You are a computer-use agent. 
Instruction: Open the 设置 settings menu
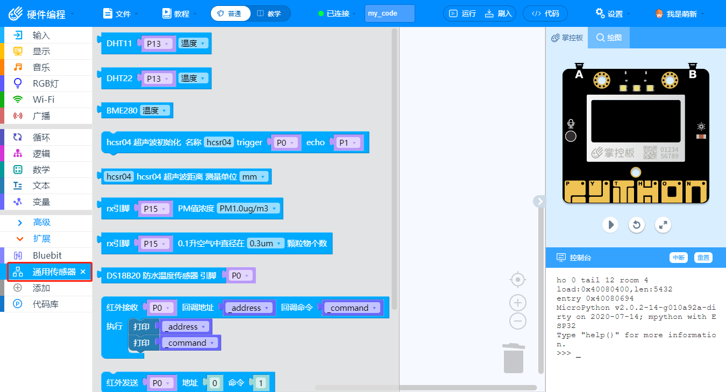pos(613,13)
